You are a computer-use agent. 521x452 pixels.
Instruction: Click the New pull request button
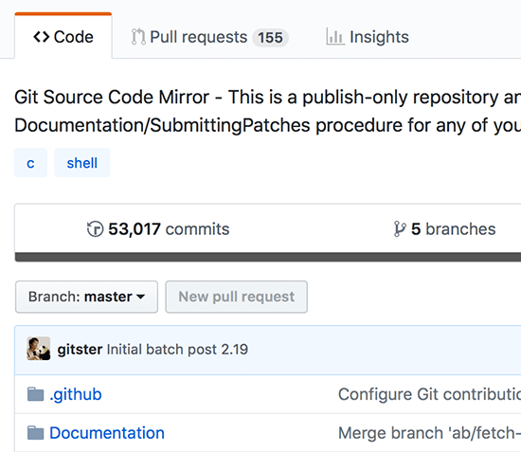[237, 297]
